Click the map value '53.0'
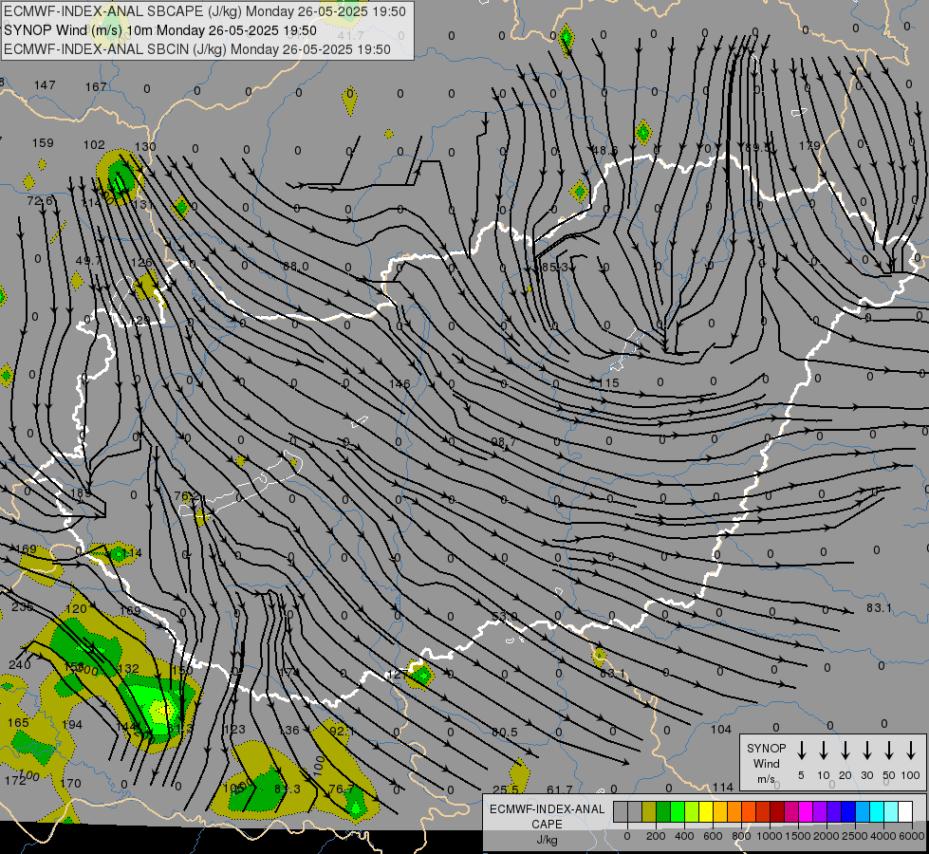This screenshot has width=929, height=854. coord(504,617)
